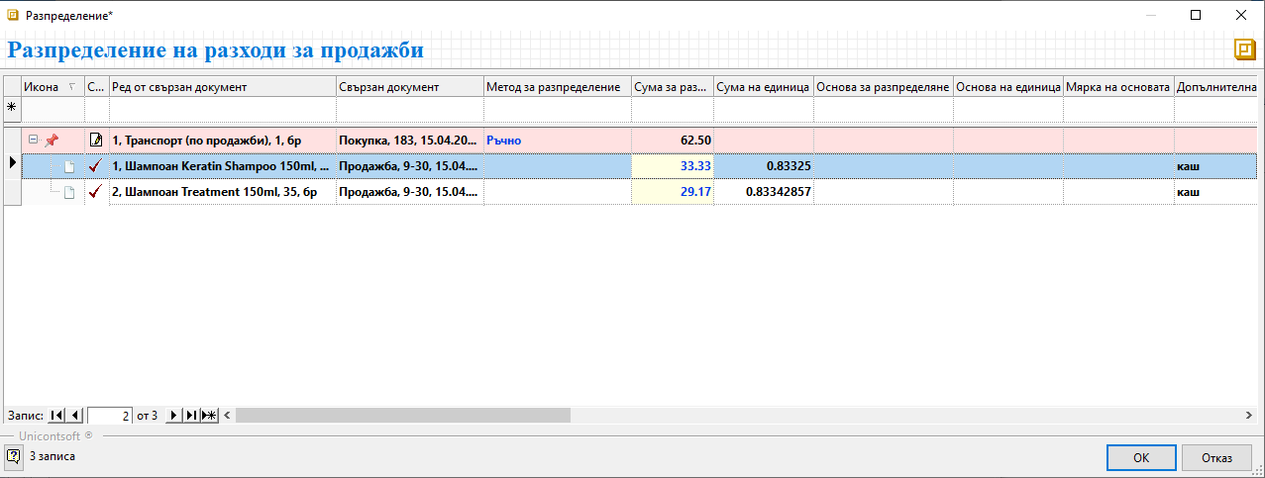Go to first record navigation button
This screenshot has width=1265, height=478.
coord(56,416)
